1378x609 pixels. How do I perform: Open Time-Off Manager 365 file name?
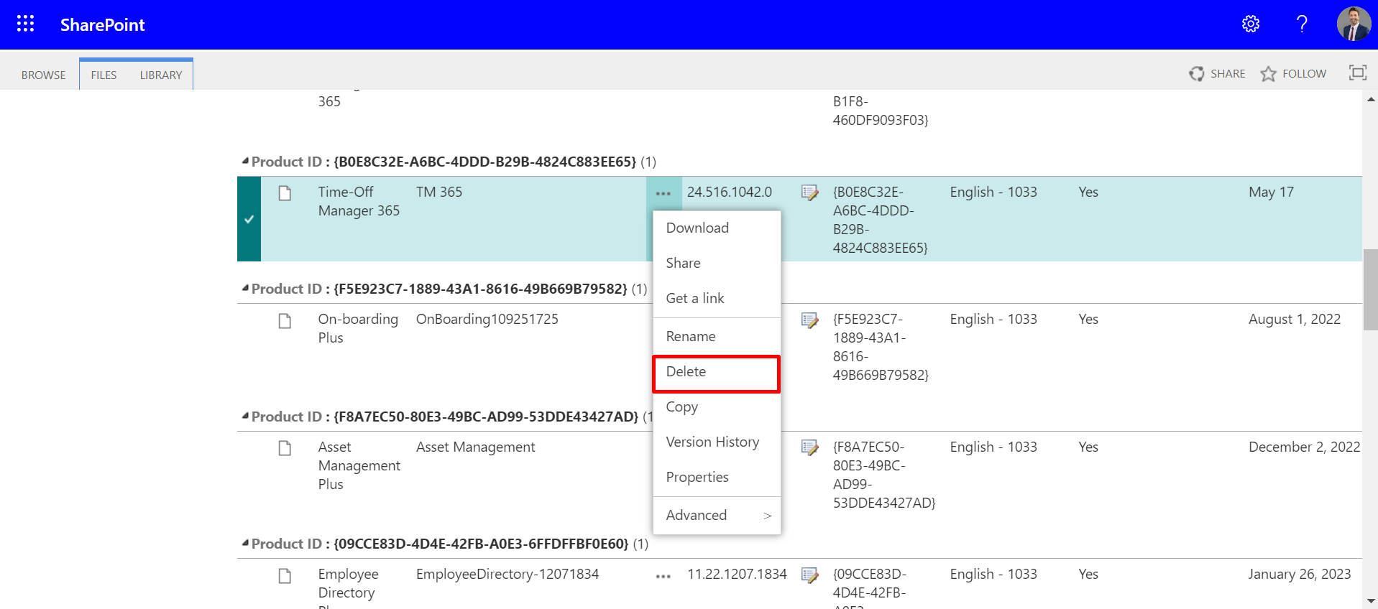(x=359, y=201)
